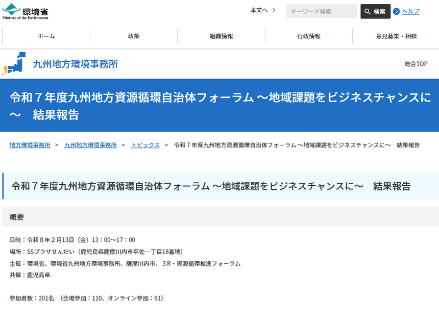This screenshot has height=320, width=439.
Task: Click the 地方環境事務所 breadcrumb link
Action: 30,145
